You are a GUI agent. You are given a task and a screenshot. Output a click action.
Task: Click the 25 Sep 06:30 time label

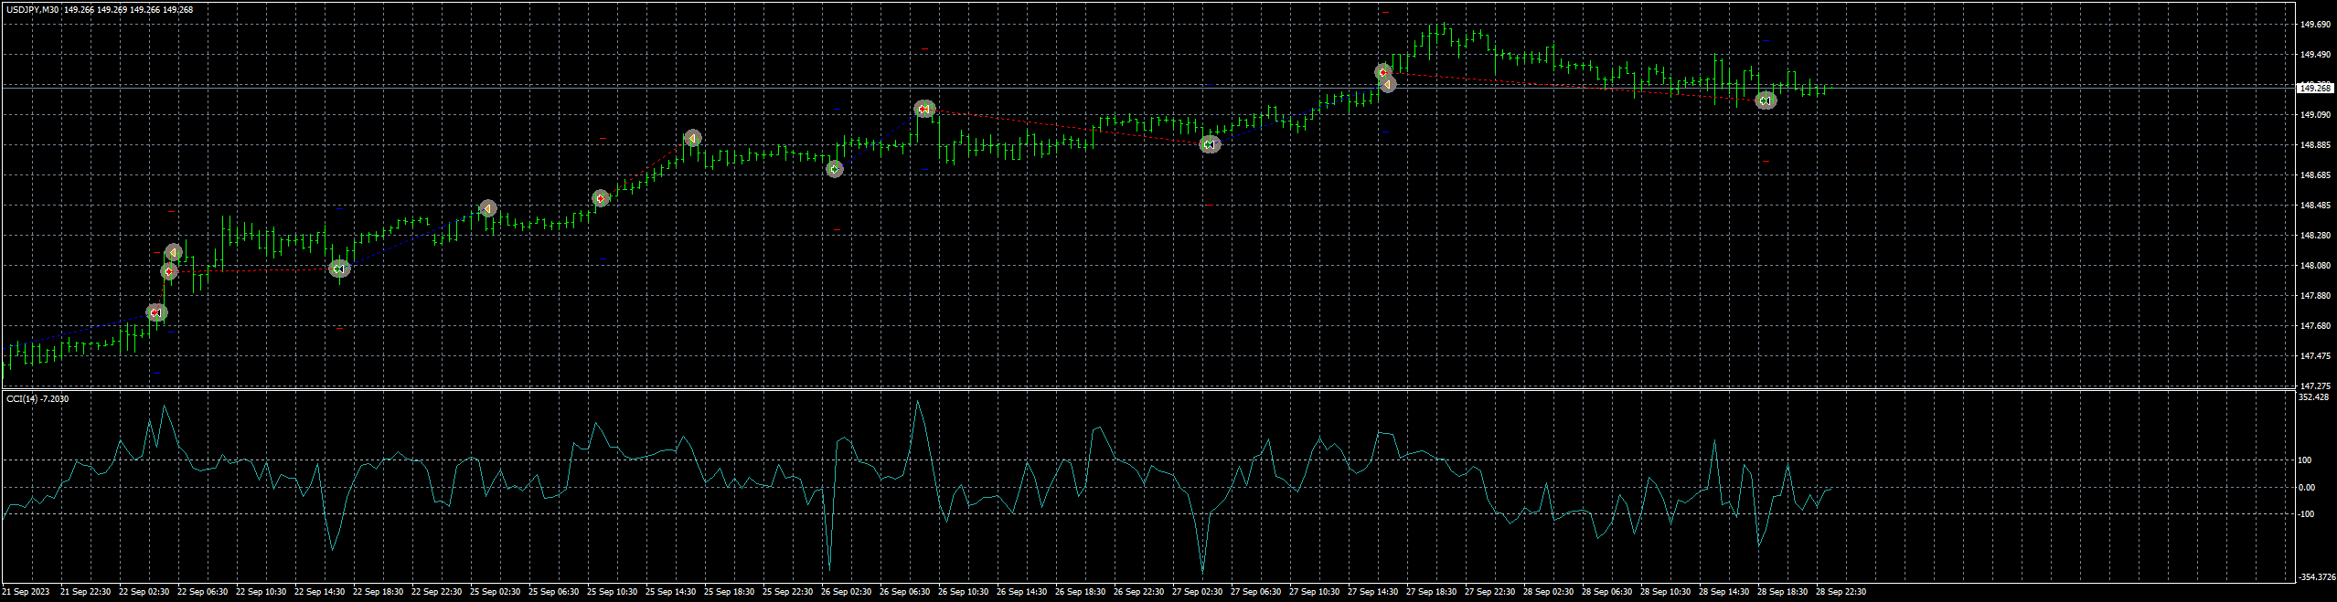pos(553,592)
